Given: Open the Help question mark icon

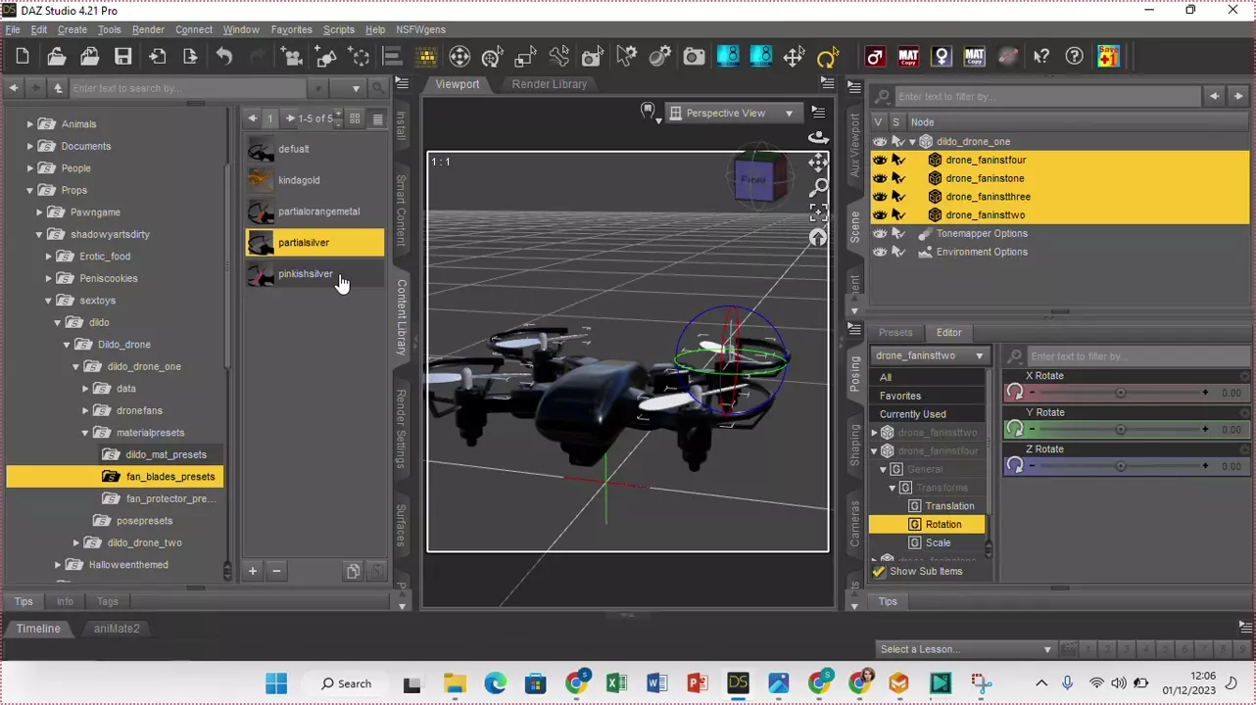Looking at the screenshot, I should 1075,57.
